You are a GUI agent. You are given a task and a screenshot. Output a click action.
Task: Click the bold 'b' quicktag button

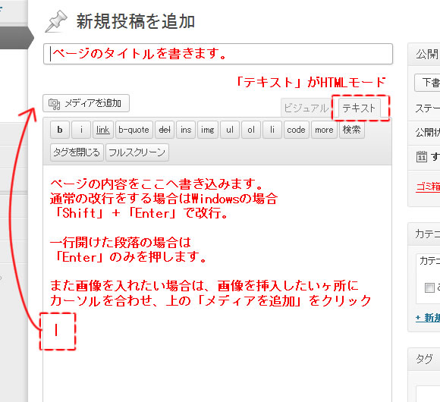[60, 130]
